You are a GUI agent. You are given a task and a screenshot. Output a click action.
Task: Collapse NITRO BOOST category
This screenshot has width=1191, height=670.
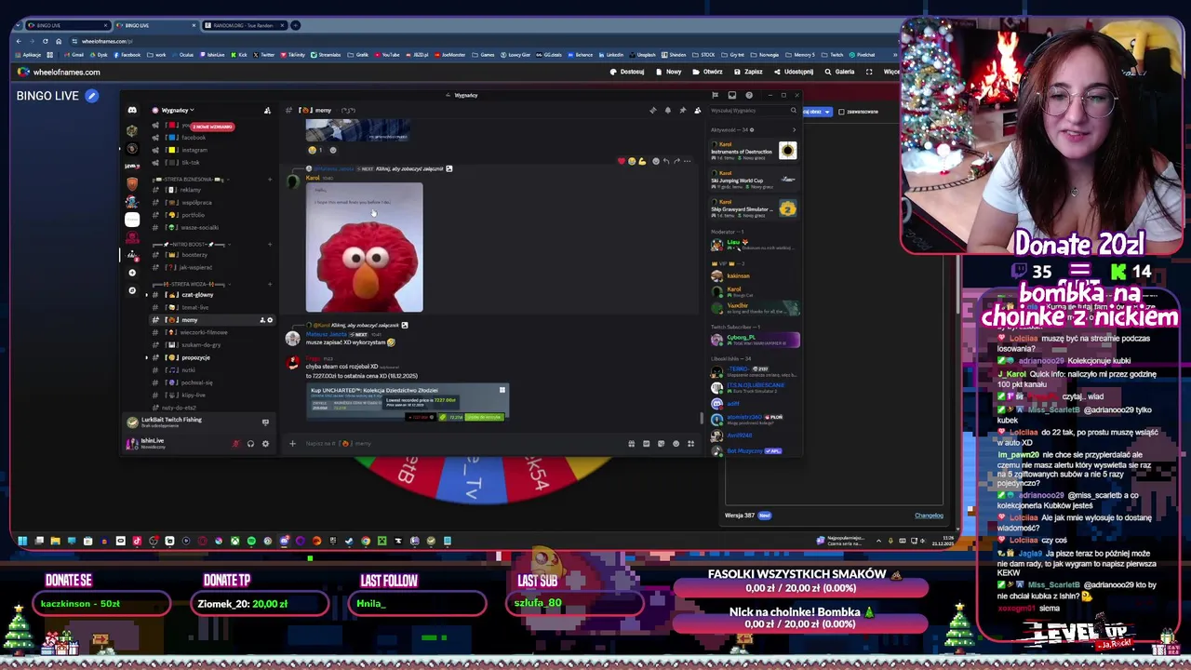(193, 244)
